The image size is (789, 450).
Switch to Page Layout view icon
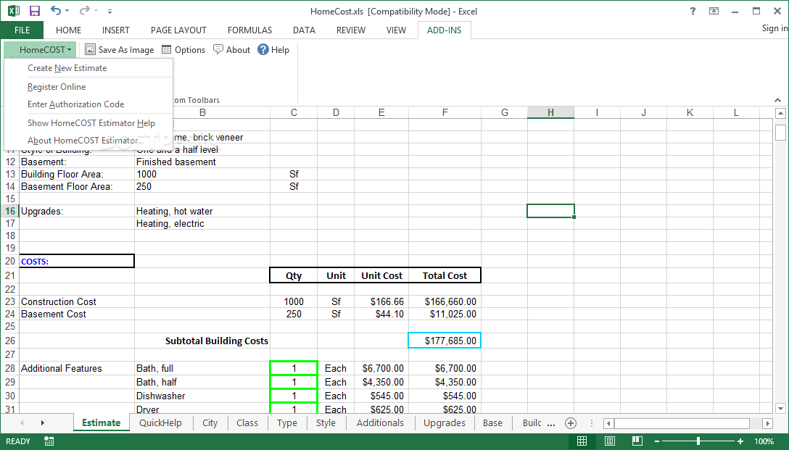point(610,441)
